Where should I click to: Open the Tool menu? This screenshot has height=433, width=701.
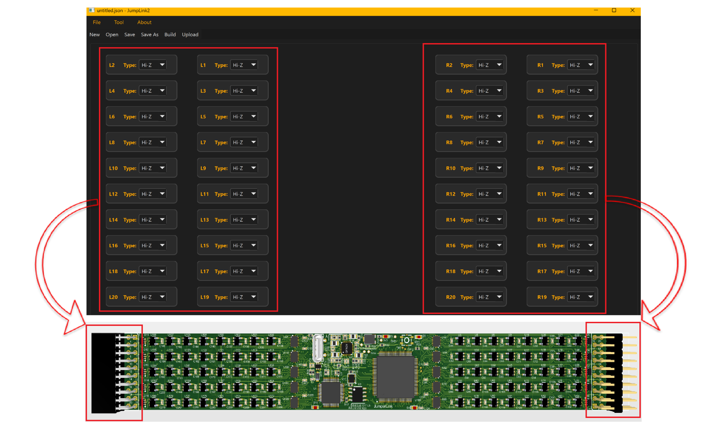click(x=119, y=22)
